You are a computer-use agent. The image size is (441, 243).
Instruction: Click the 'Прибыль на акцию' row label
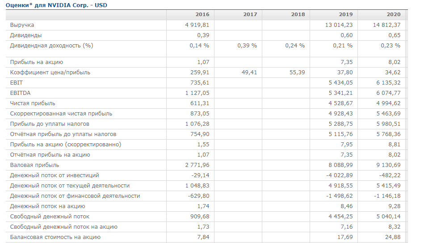coord(36,62)
